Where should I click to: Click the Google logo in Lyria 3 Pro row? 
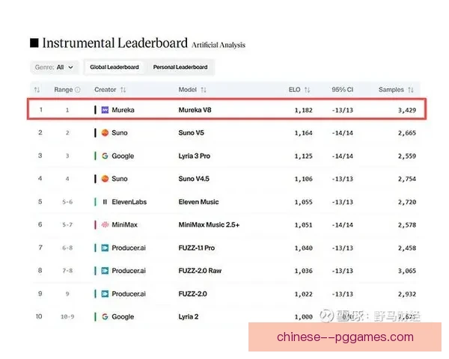pos(105,156)
